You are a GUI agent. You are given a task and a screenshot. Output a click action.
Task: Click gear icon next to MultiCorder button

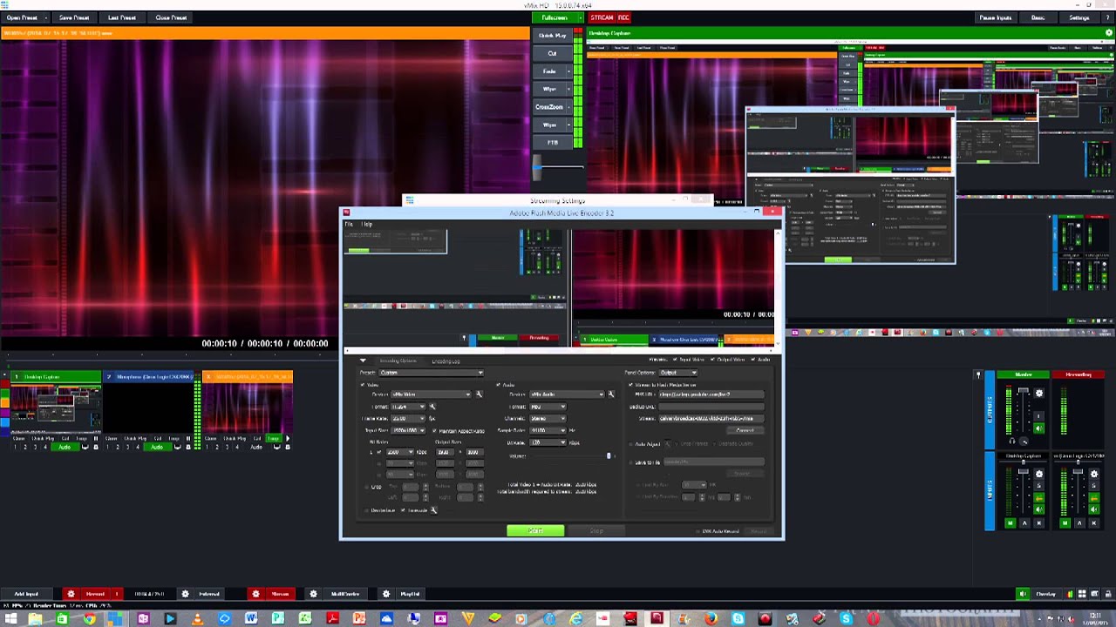[x=313, y=594]
